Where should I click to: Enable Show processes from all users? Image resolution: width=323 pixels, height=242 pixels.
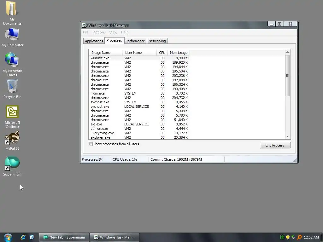pyautogui.click(x=91, y=144)
